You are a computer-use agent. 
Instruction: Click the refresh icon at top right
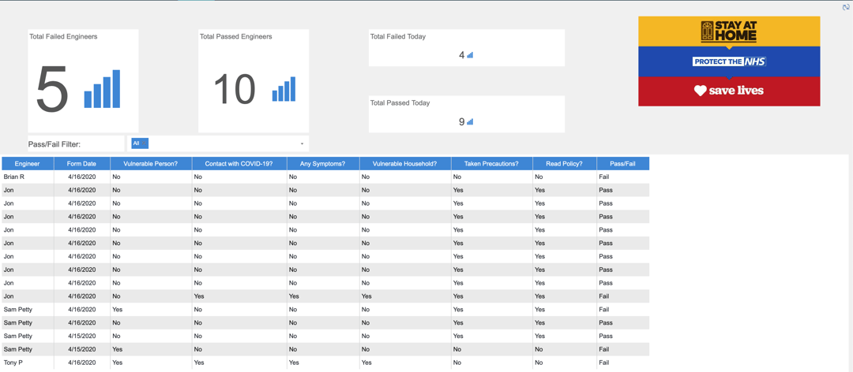click(846, 7)
